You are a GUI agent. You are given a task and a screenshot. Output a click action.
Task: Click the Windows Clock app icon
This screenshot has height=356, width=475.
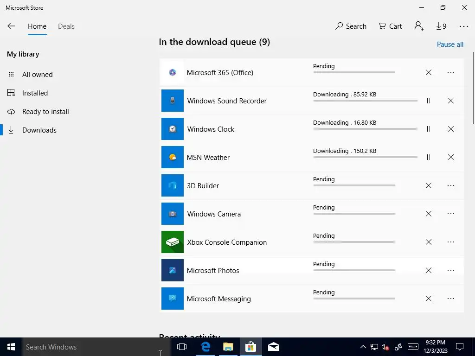coord(173,129)
